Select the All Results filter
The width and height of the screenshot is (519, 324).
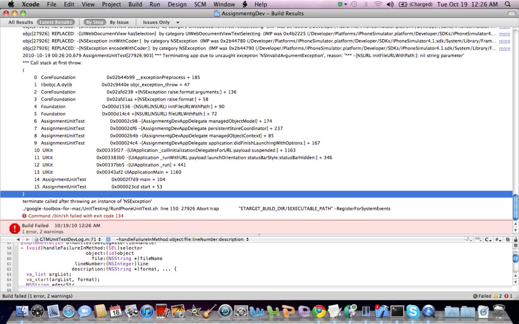point(20,22)
